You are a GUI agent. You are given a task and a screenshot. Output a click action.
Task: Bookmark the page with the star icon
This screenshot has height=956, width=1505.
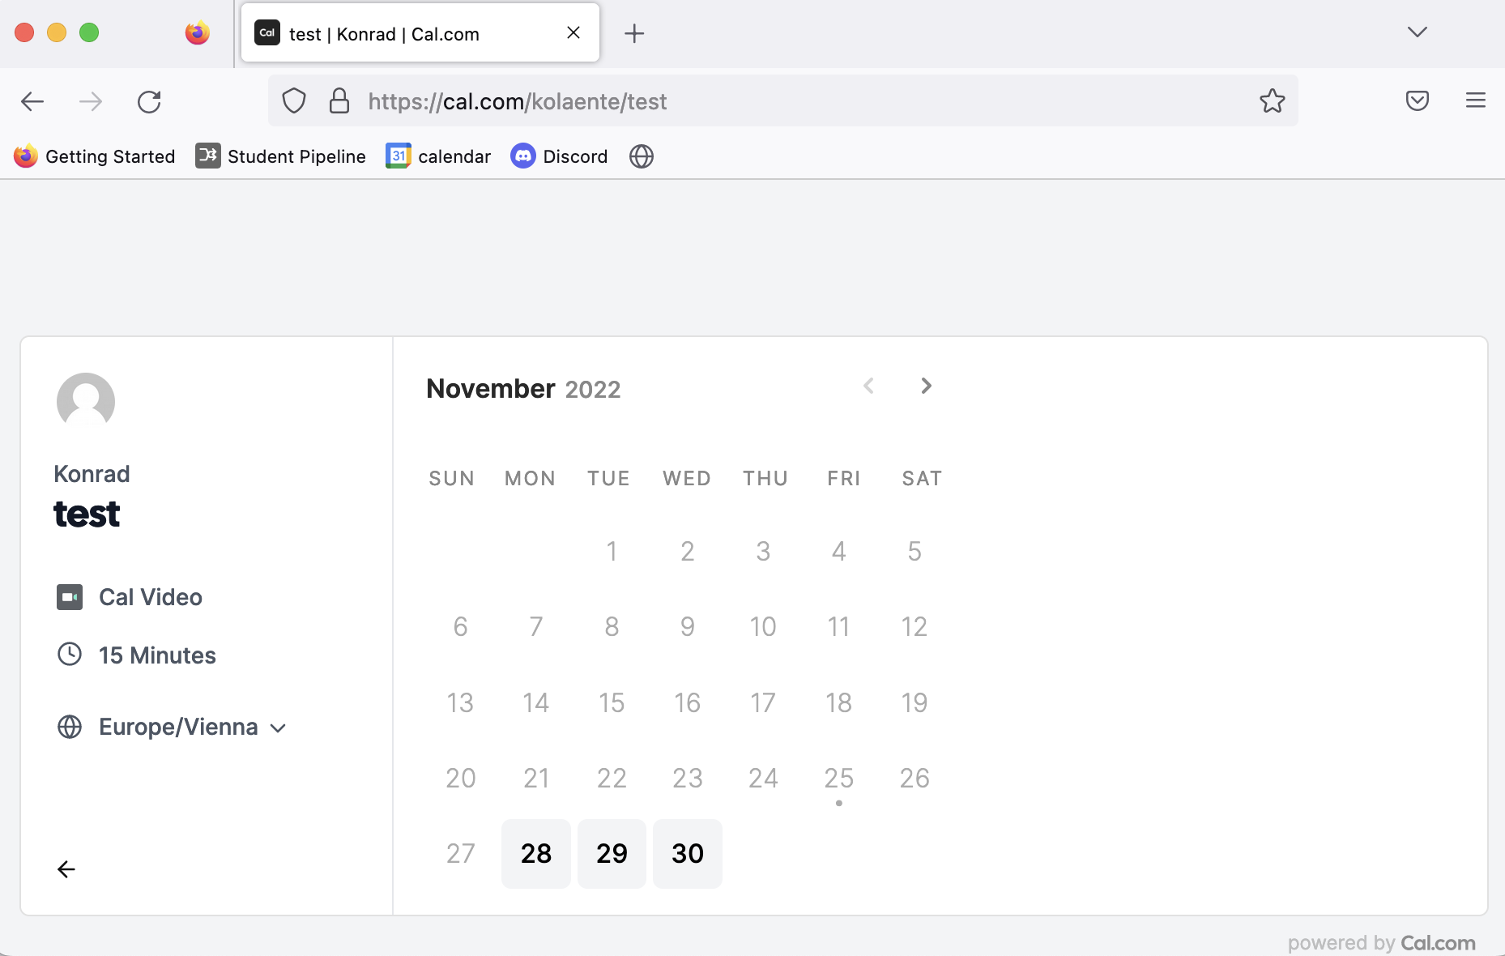1272,100
